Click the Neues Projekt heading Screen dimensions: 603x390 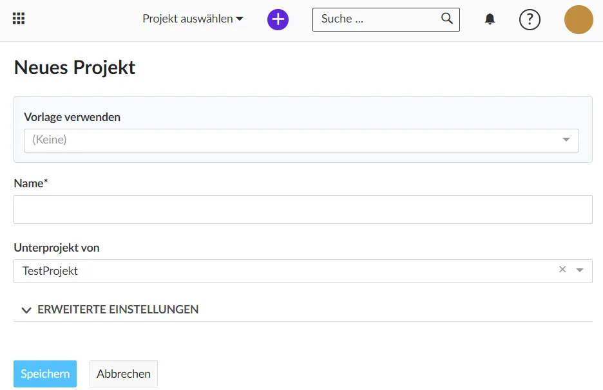pos(74,67)
